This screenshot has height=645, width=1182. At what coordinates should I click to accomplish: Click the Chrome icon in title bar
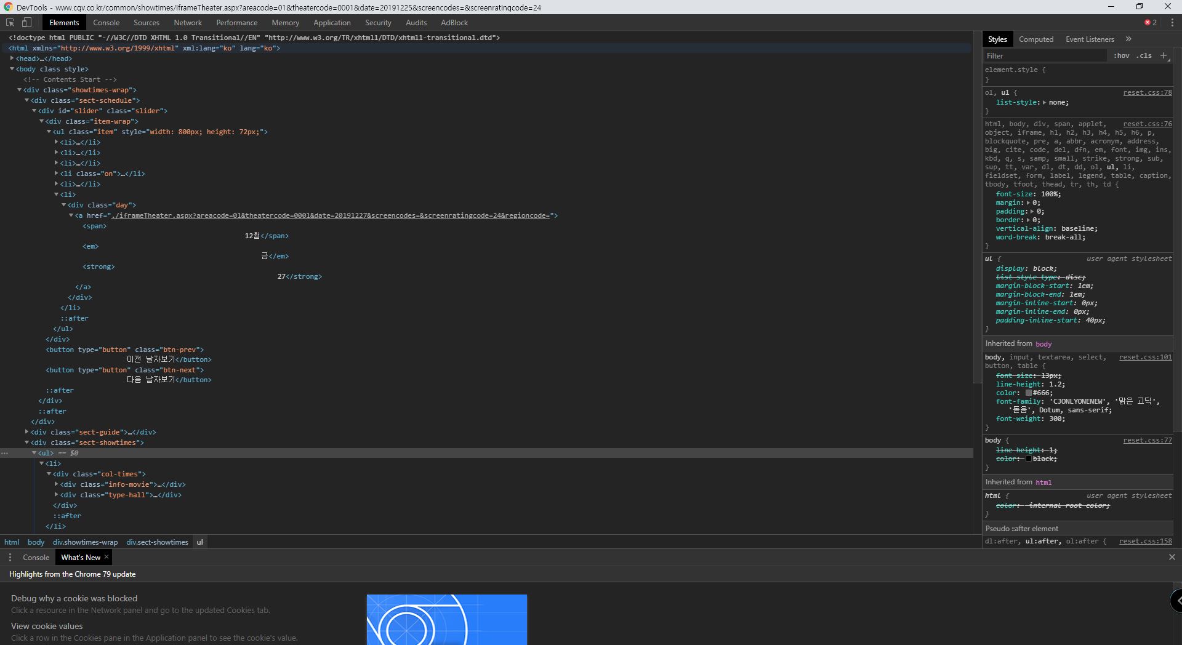tap(8, 7)
